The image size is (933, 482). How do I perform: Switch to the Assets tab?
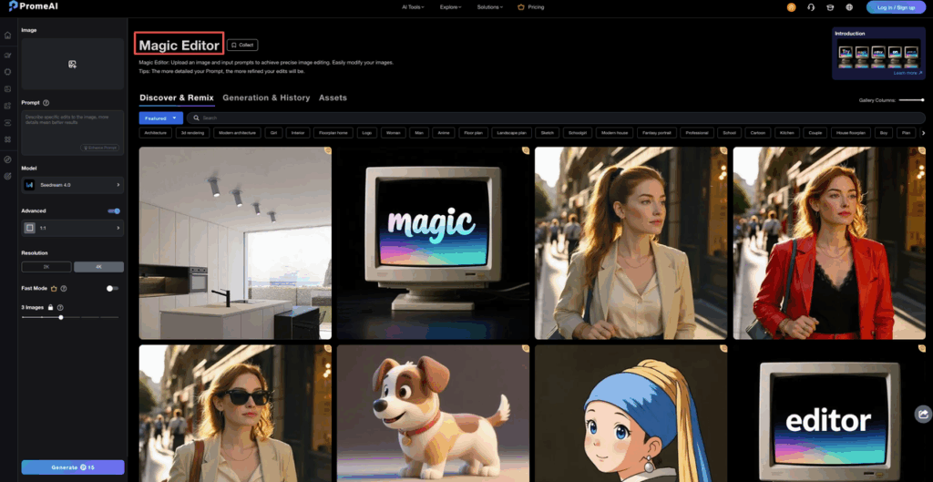click(x=333, y=97)
